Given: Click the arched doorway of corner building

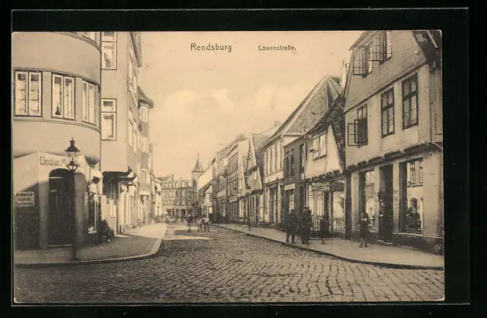Looking at the screenshot, I should tap(60, 208).
